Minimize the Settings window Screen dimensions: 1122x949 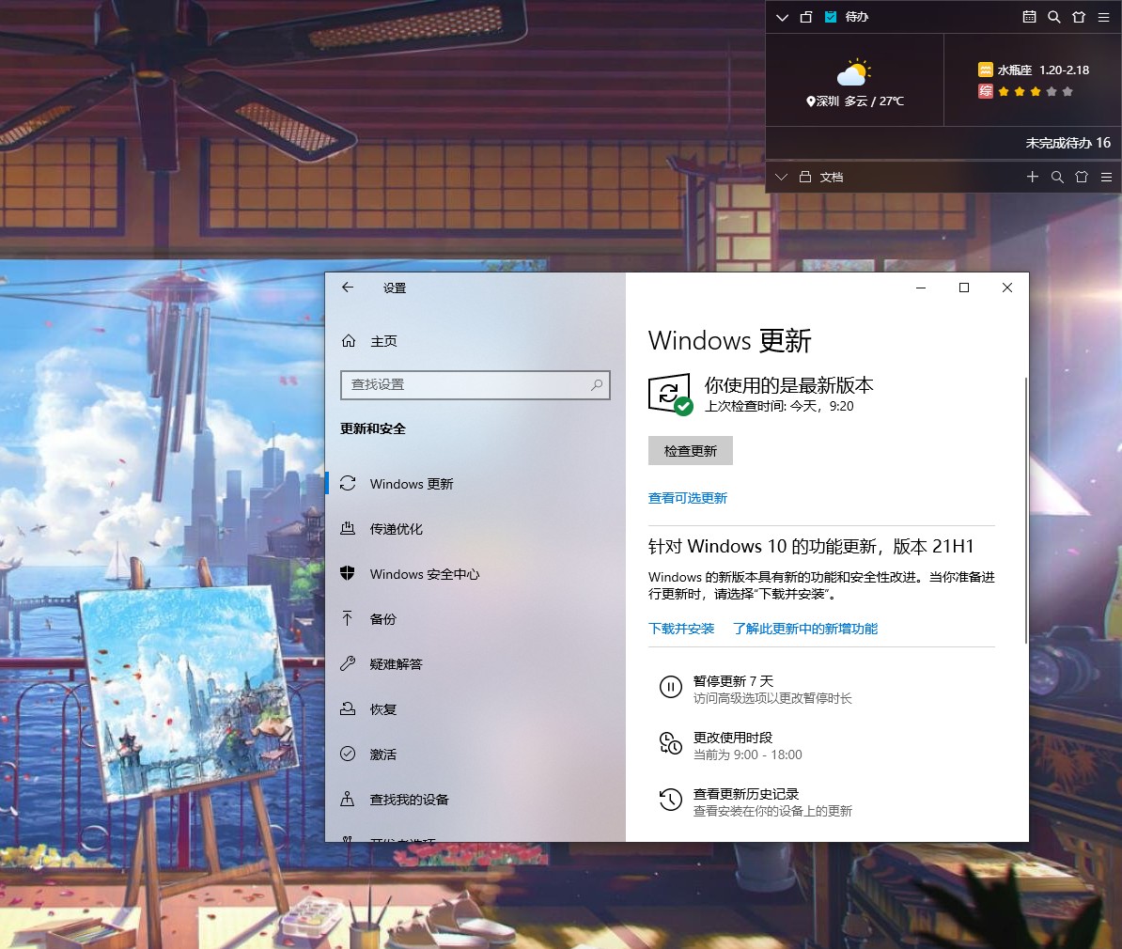click(921, 288)
